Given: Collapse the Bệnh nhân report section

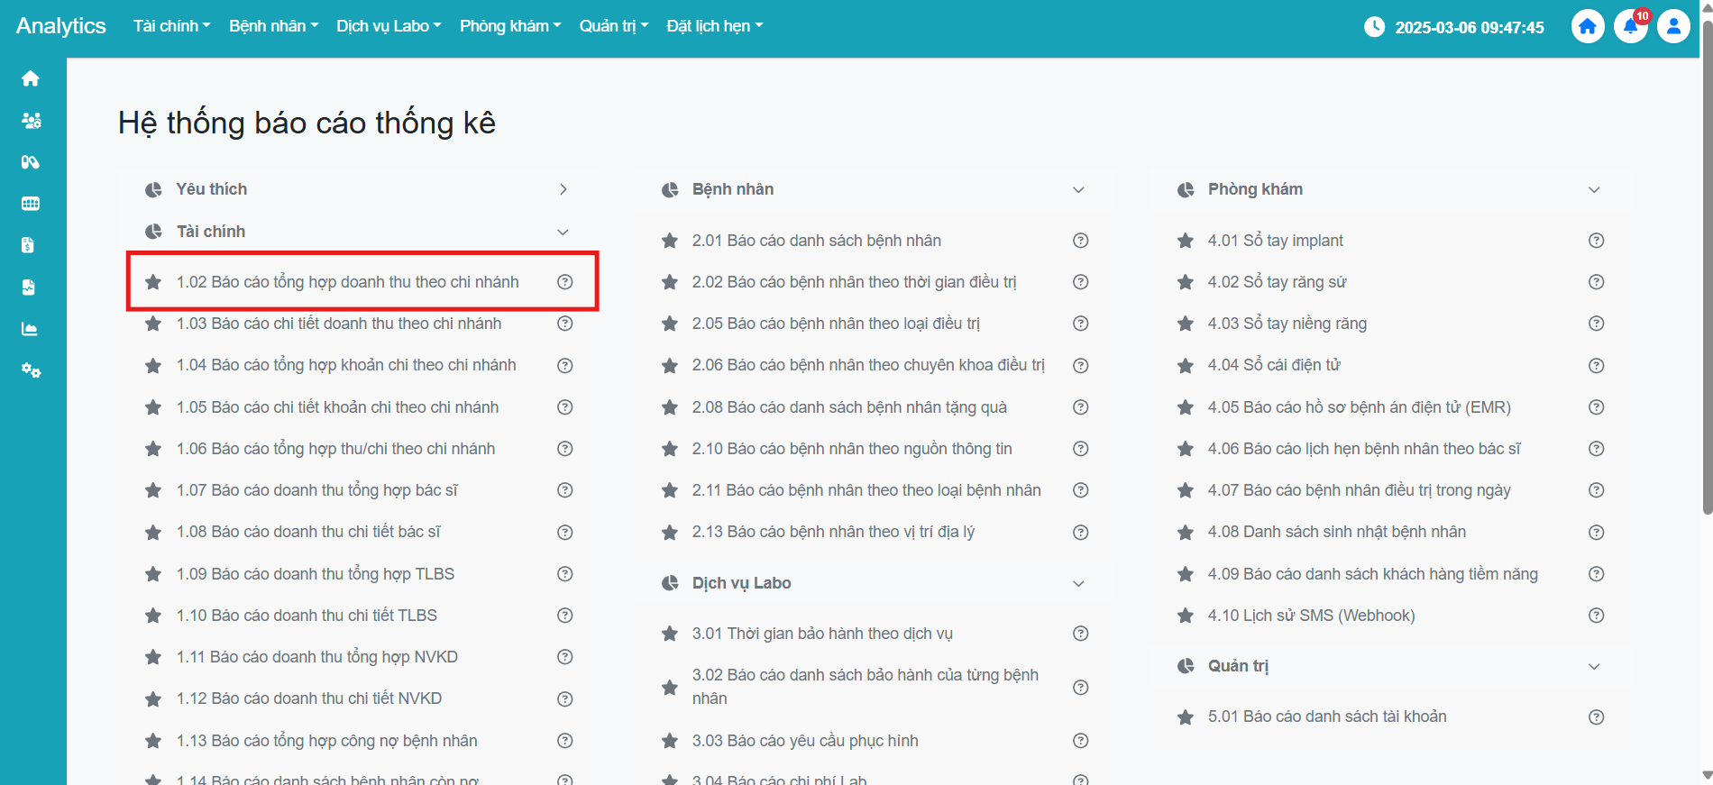Looking at the screenshot, I should pos(1078,189).
